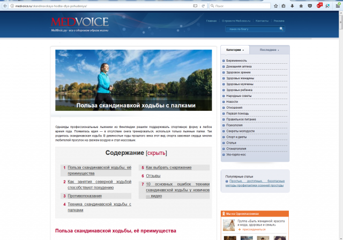Image resolution: width=343 pixels, height=240 pixels.
Task: Open the Firefox hamburger menu
Action: (x=338, y=6)
